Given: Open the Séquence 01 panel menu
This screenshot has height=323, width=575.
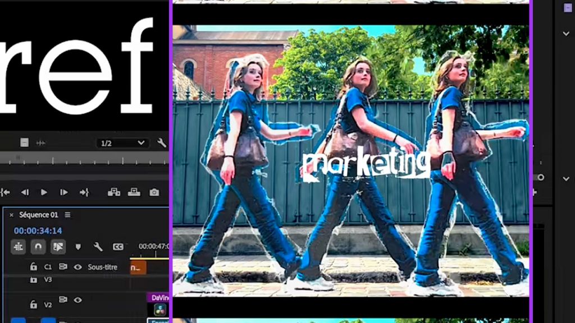Looking at the screenshot, I should pos(68,215).
